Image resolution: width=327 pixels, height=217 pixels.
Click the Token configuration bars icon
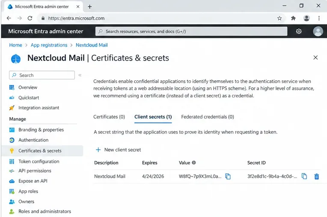point(12,161)
